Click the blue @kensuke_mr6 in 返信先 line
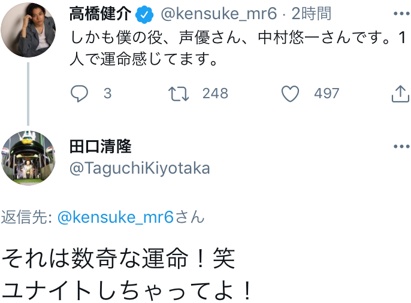The image size is (411, 303). click(x=116, y=217)
